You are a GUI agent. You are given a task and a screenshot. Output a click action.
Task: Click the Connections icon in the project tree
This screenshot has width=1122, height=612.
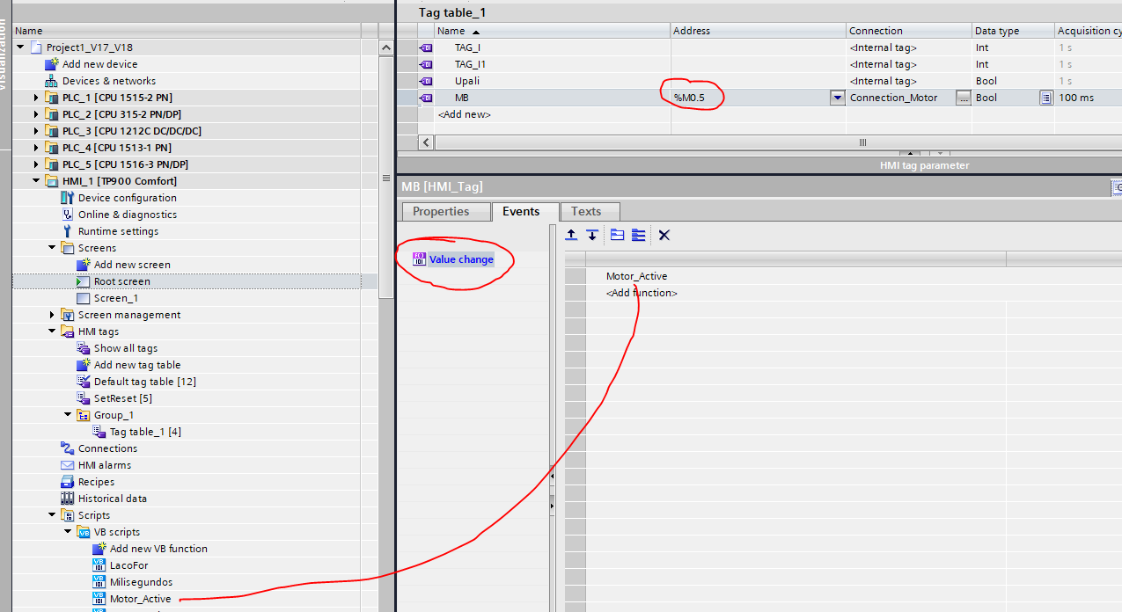[68, 448]
